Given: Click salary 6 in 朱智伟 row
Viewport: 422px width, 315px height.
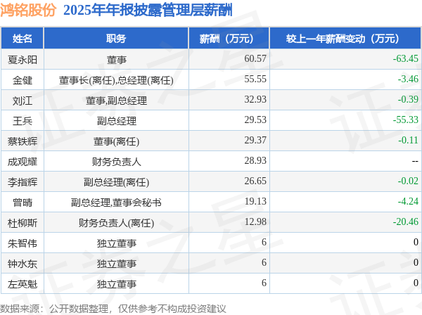Looking at the screenshot, I should [x=264, y=242].
